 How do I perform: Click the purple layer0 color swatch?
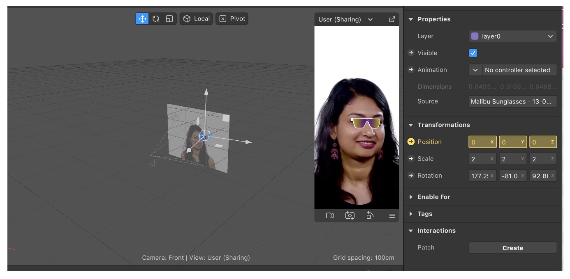[475, 36]
